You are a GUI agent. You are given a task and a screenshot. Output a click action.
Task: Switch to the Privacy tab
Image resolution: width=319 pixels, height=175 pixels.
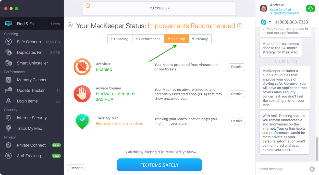click(x=200, y=39)
